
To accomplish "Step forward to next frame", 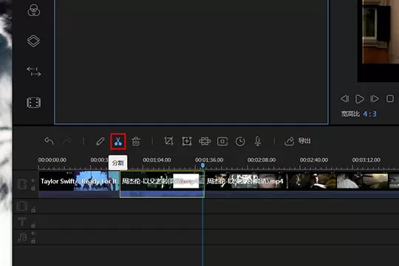I will 375,99.
